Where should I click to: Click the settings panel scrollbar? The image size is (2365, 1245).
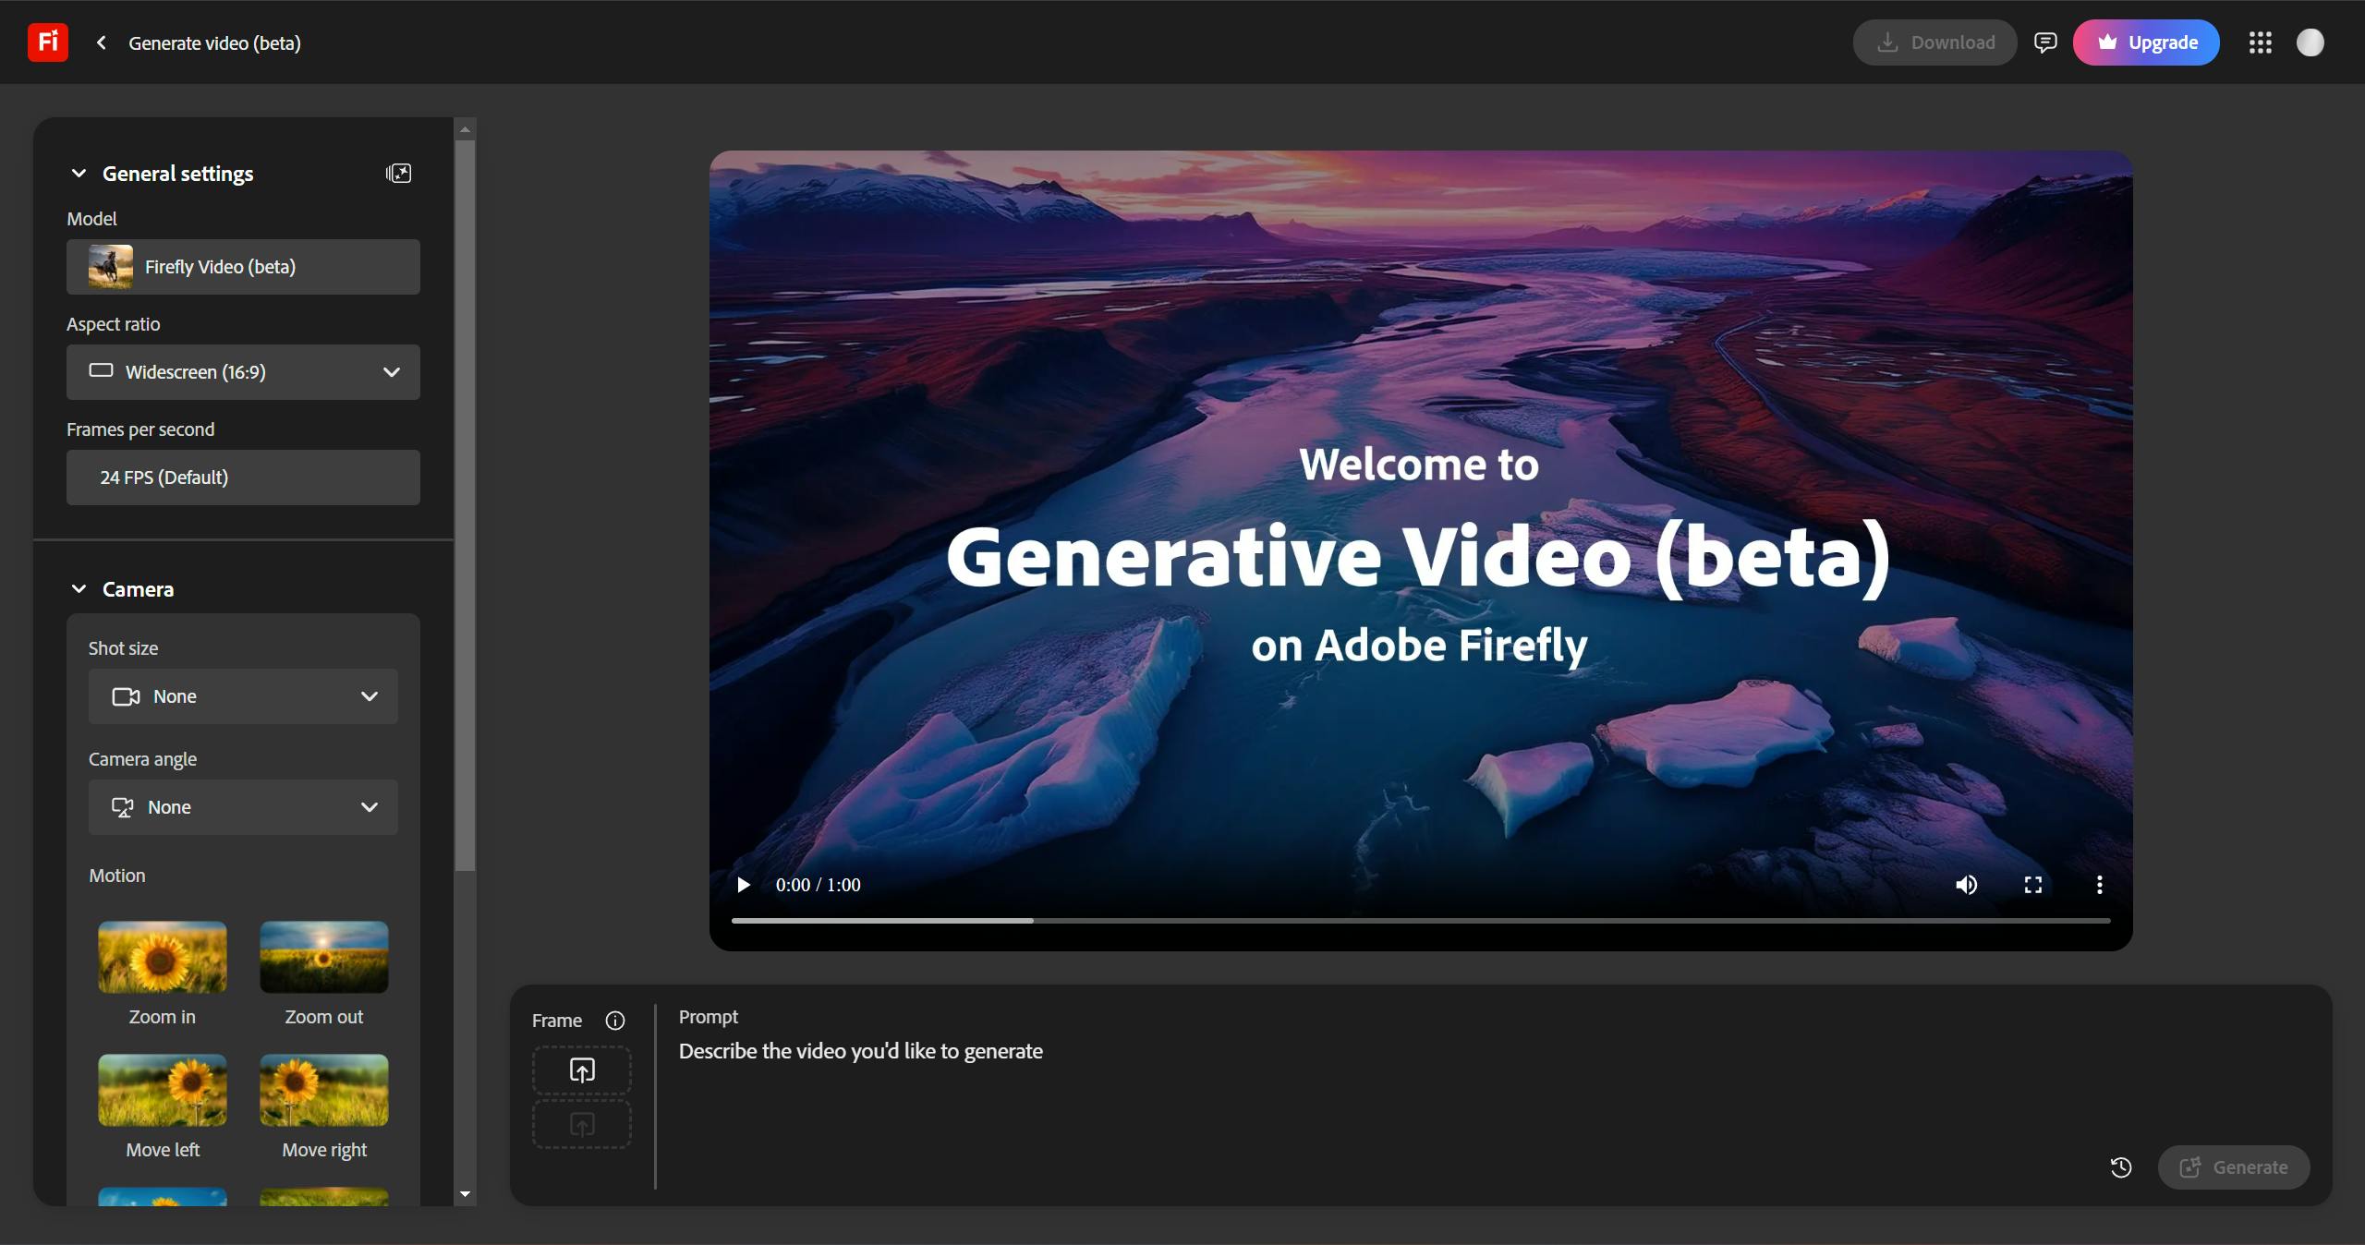(x=465, y=505)
